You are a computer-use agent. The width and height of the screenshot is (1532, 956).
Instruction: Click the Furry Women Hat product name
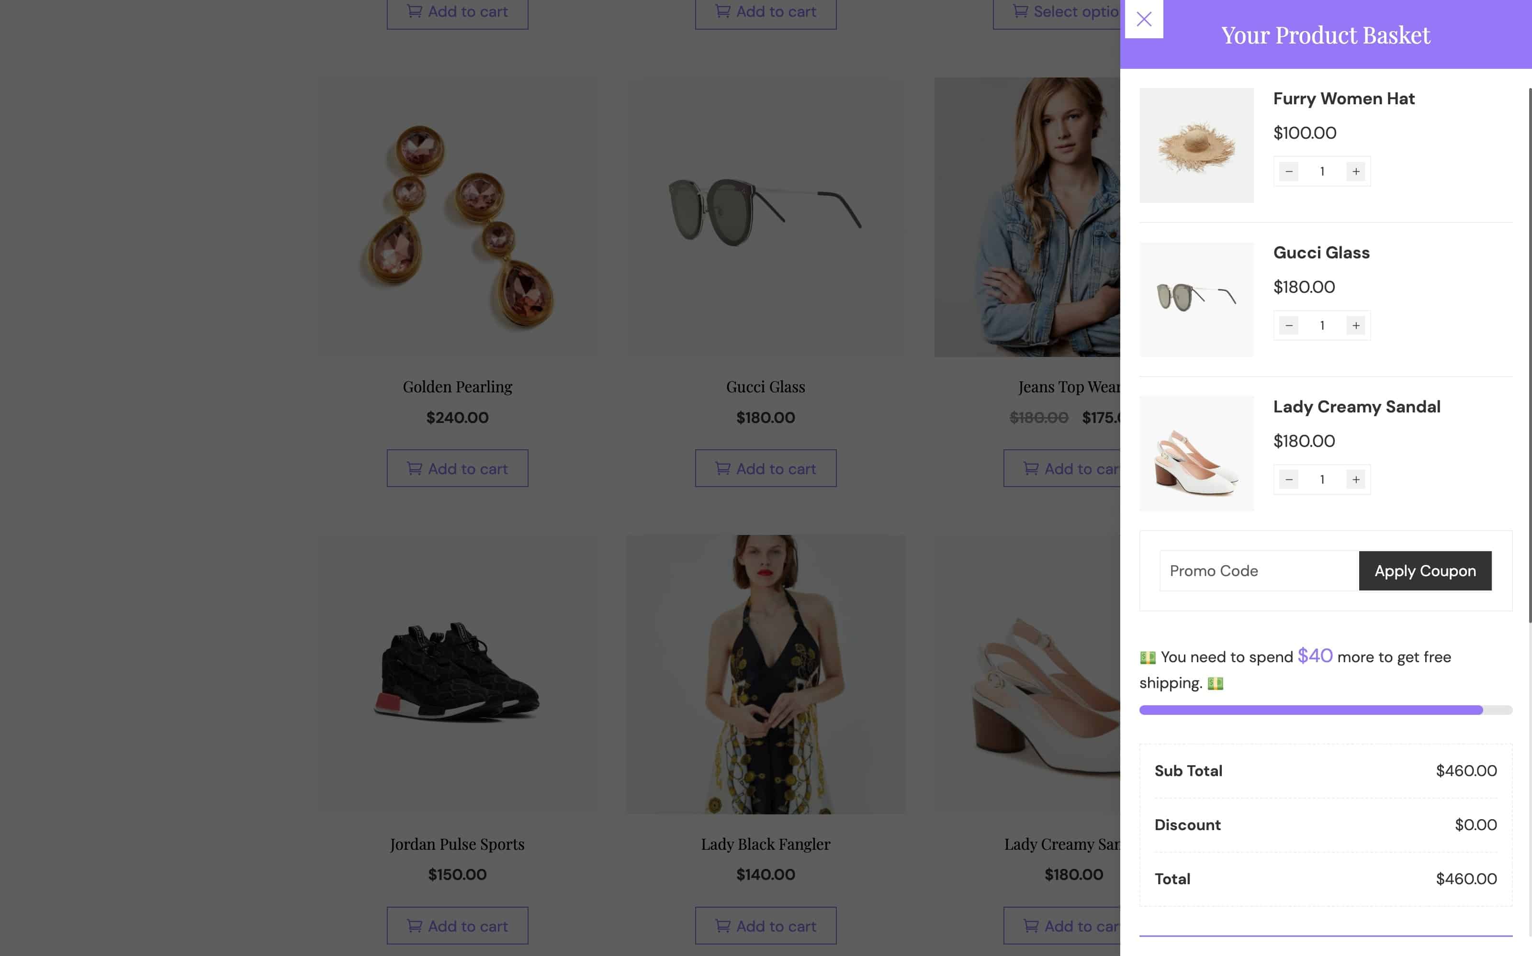(1343, 99)
